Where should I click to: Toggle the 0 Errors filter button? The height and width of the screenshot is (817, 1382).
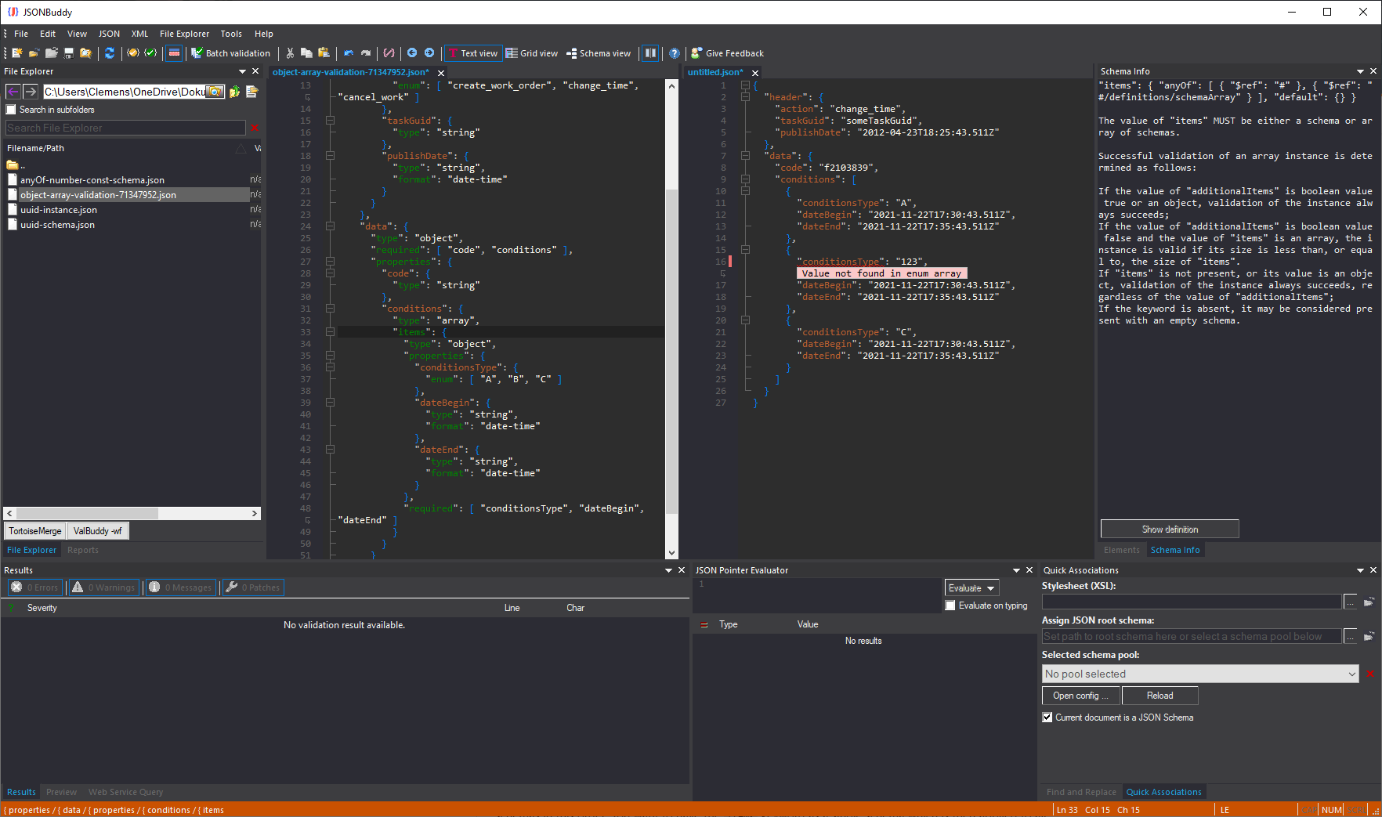[35, 587]
